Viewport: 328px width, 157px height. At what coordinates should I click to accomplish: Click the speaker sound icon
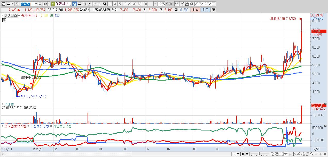45,4
